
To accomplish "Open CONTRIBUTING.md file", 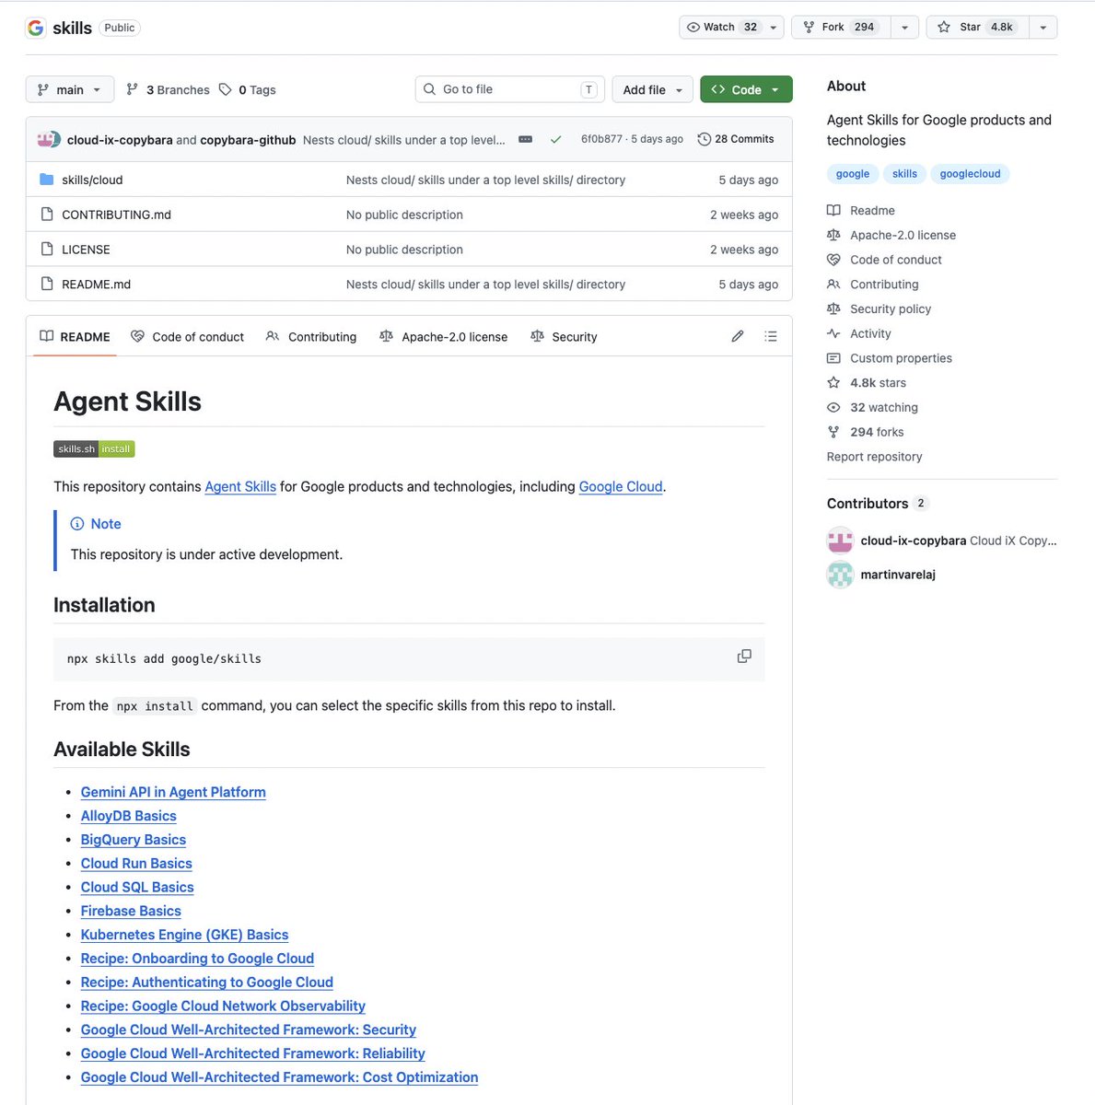I will tap(116, 215).
